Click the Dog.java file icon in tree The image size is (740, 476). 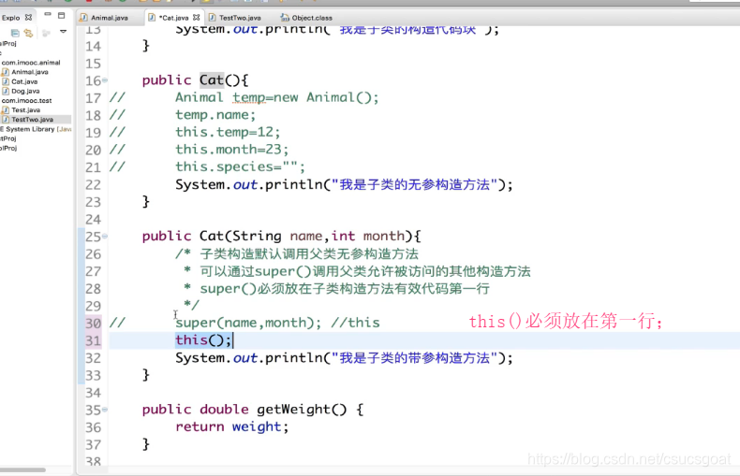[x=6, y=91]
